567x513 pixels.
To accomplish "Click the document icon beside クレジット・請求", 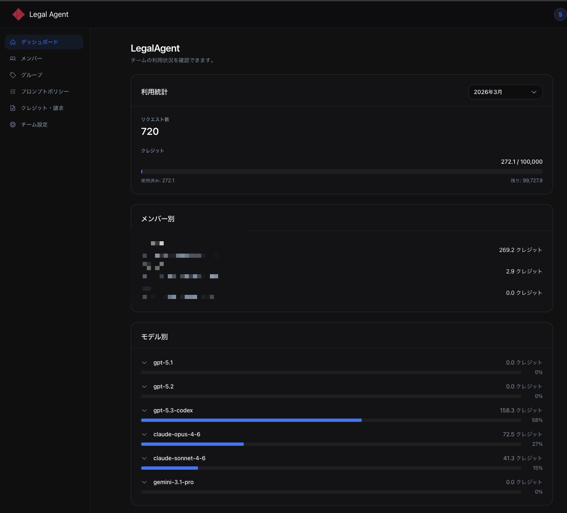I will pos(13,108).
